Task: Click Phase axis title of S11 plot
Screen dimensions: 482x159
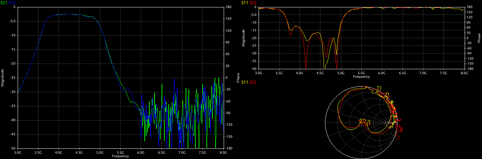Action: pos(479,38)
